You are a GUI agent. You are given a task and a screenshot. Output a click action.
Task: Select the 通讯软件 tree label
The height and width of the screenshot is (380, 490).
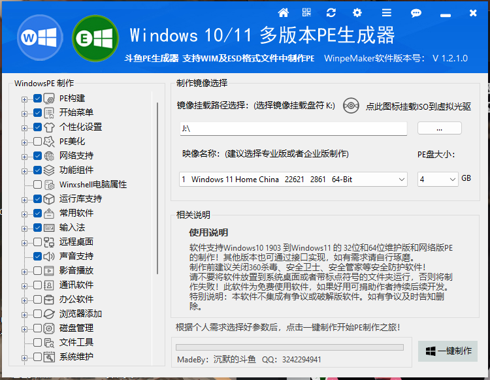(x=76, y=285)
